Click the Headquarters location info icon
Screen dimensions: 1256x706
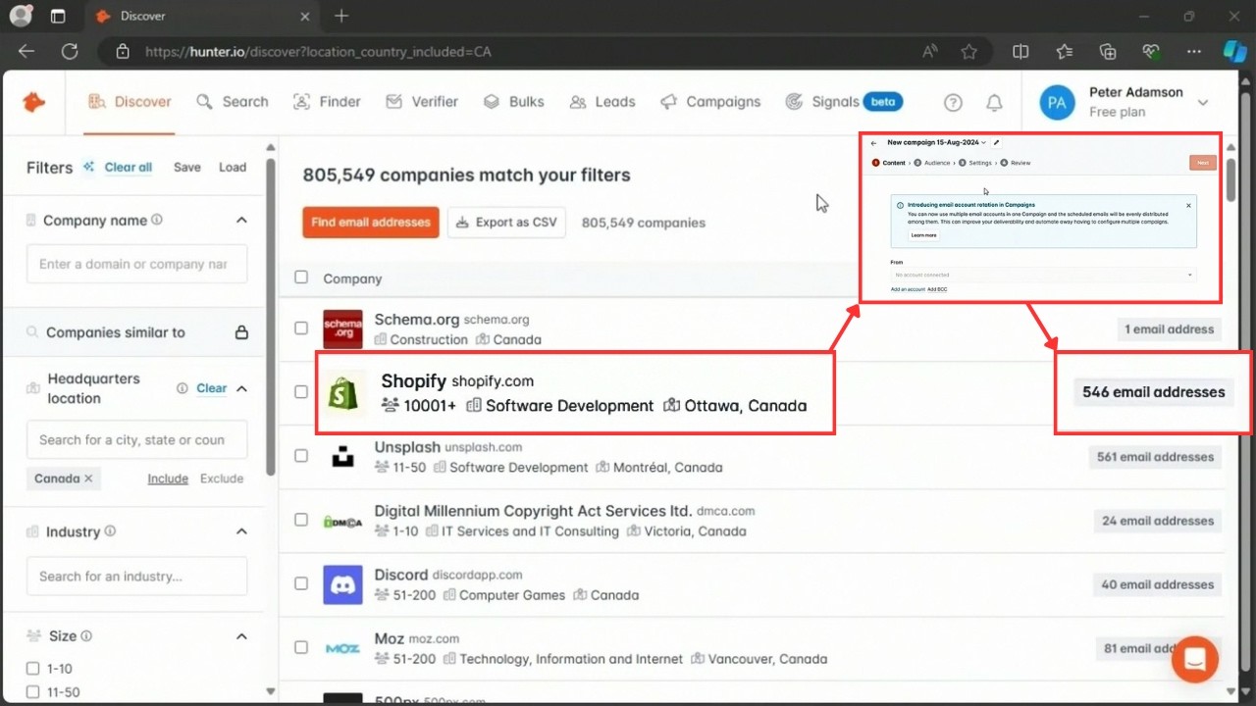pyautogui.click(x=182, y=388)
